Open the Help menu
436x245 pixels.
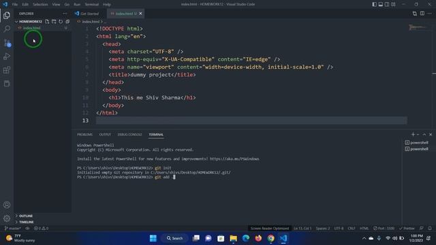107,4
